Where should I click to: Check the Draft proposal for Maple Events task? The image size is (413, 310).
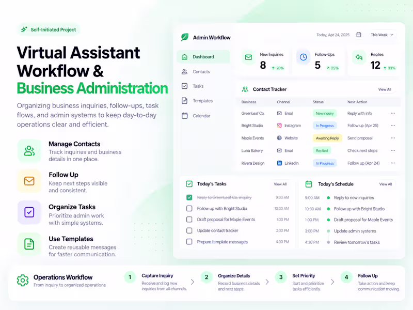pyautogui.click(x=189, y=219)
